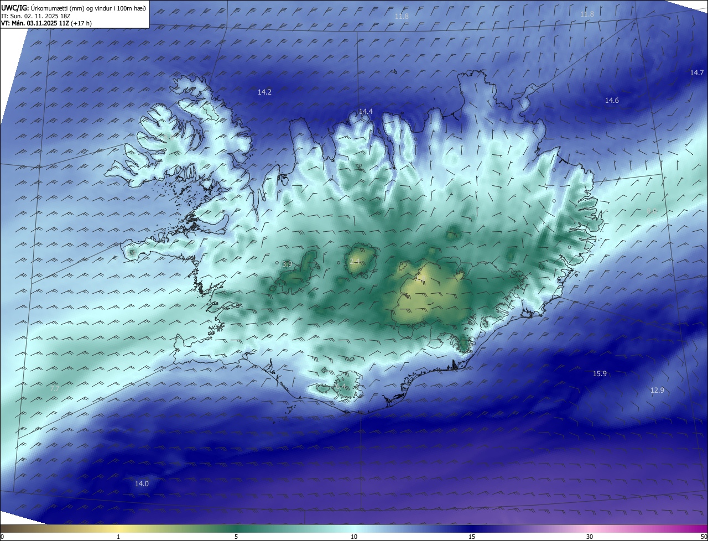
Task: Click the '30' tick on the color scale
Action: click(590, 537)
